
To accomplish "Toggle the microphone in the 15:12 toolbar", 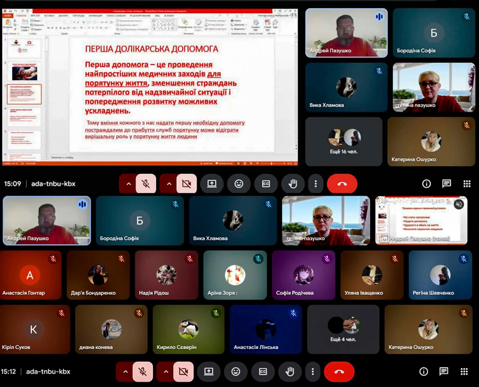I will pos(143,371).
